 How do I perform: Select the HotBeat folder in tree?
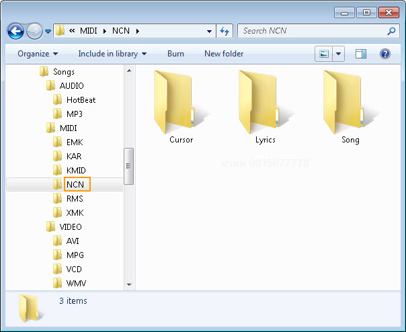click(x=81, y=99)
